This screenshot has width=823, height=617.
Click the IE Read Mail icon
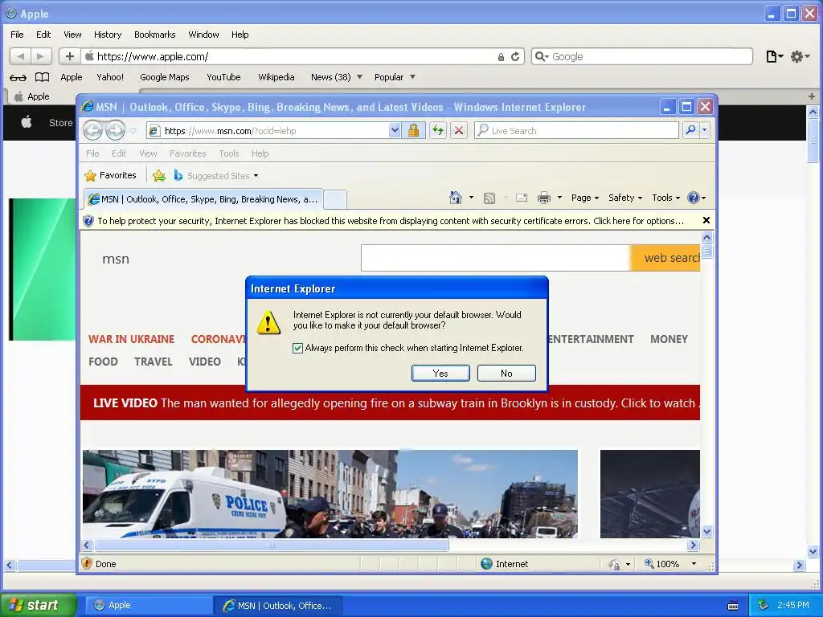coord(521,198)
